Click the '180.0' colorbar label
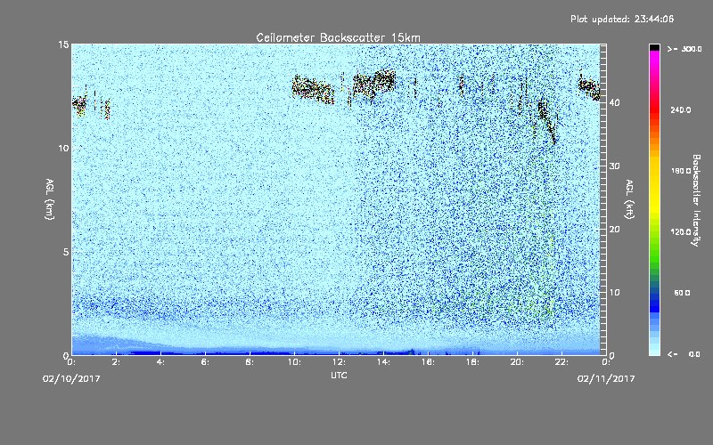 [681, 171]
